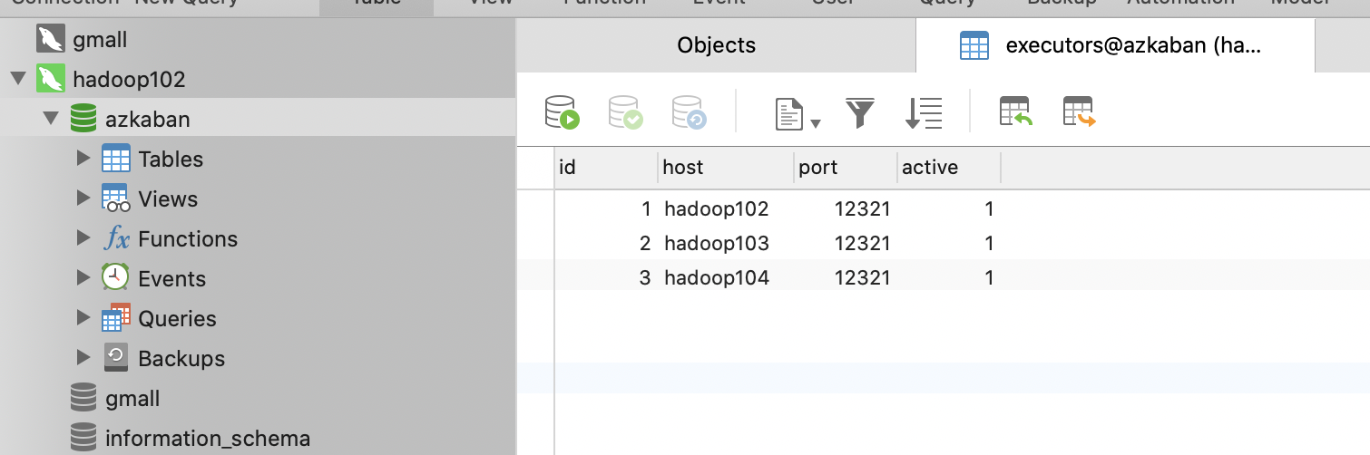Collapse the hadoop102 connection
The width and height of the screenshot is (1370, 455).
(17, 79)
